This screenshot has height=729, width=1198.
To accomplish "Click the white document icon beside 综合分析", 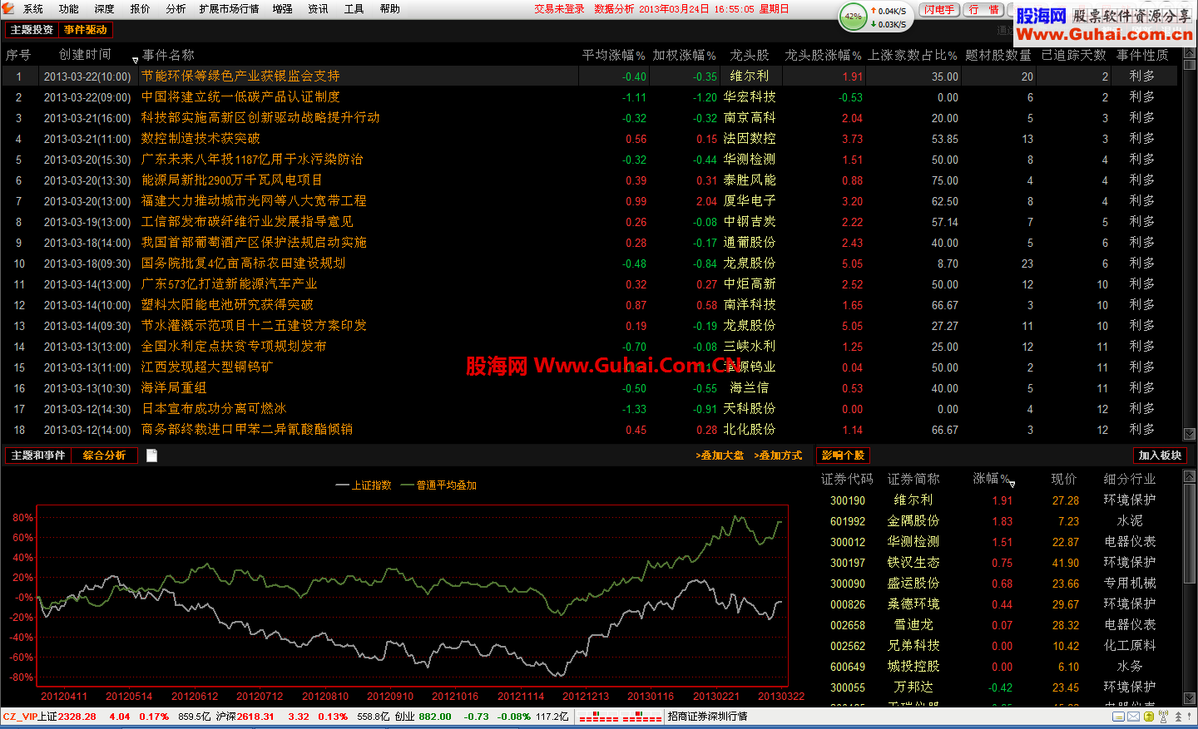I will [x=151, y=456].
